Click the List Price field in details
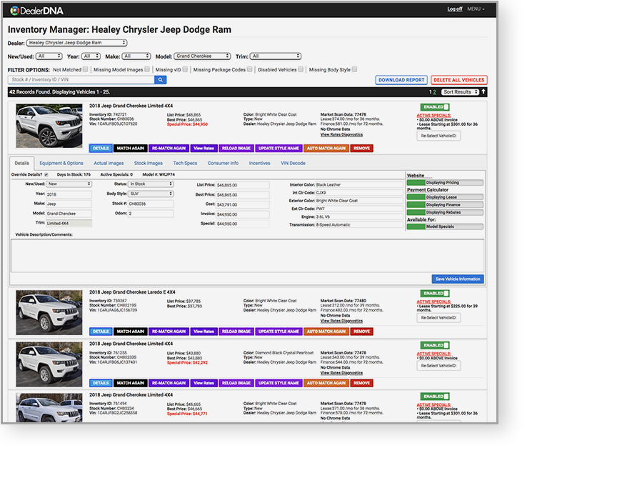Image resolution: width=627 pixels, height=498 pixels. 243,185
